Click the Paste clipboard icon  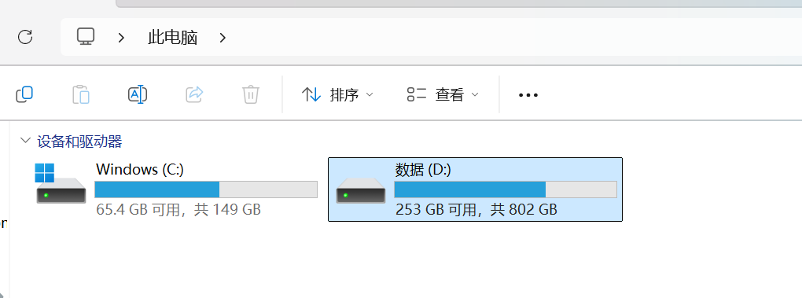[81, 94]
